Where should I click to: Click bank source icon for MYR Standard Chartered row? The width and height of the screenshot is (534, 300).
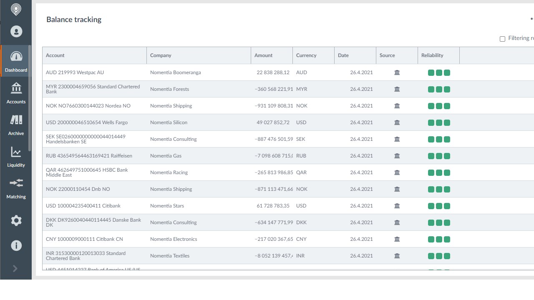click(397, 89)
